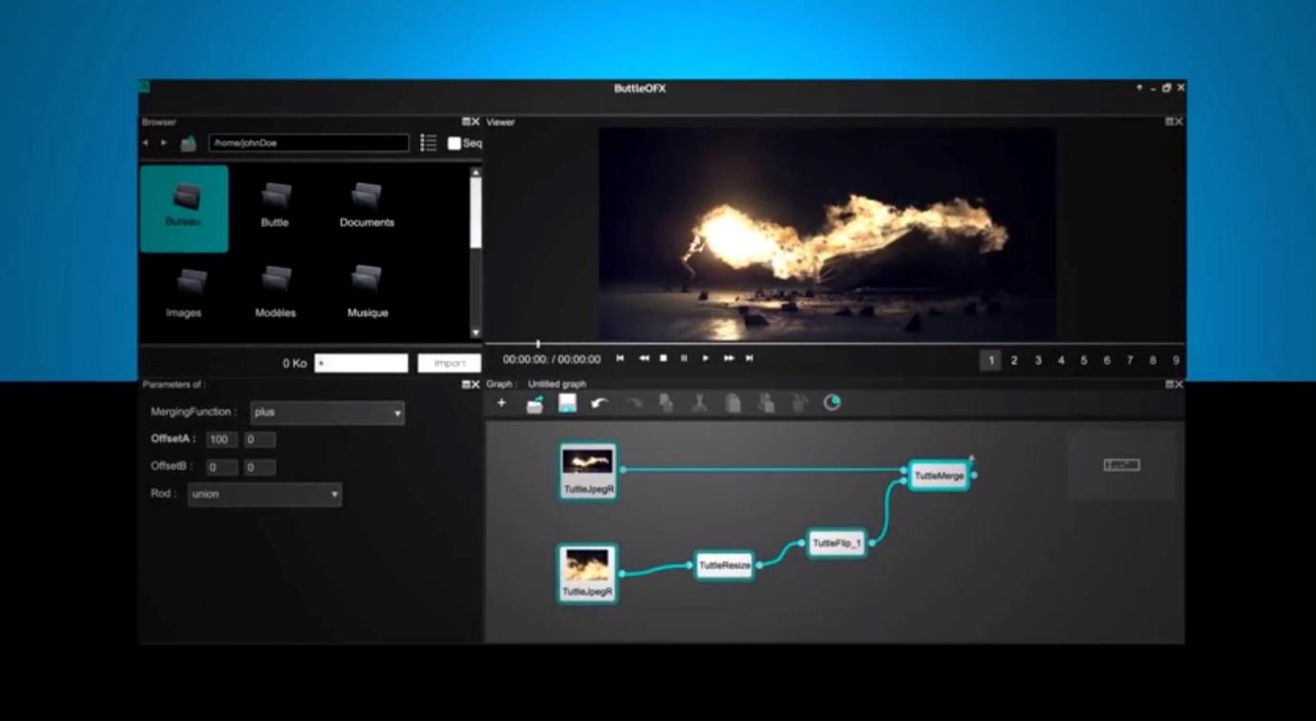Click OffsetB second value field

[260, 467]
